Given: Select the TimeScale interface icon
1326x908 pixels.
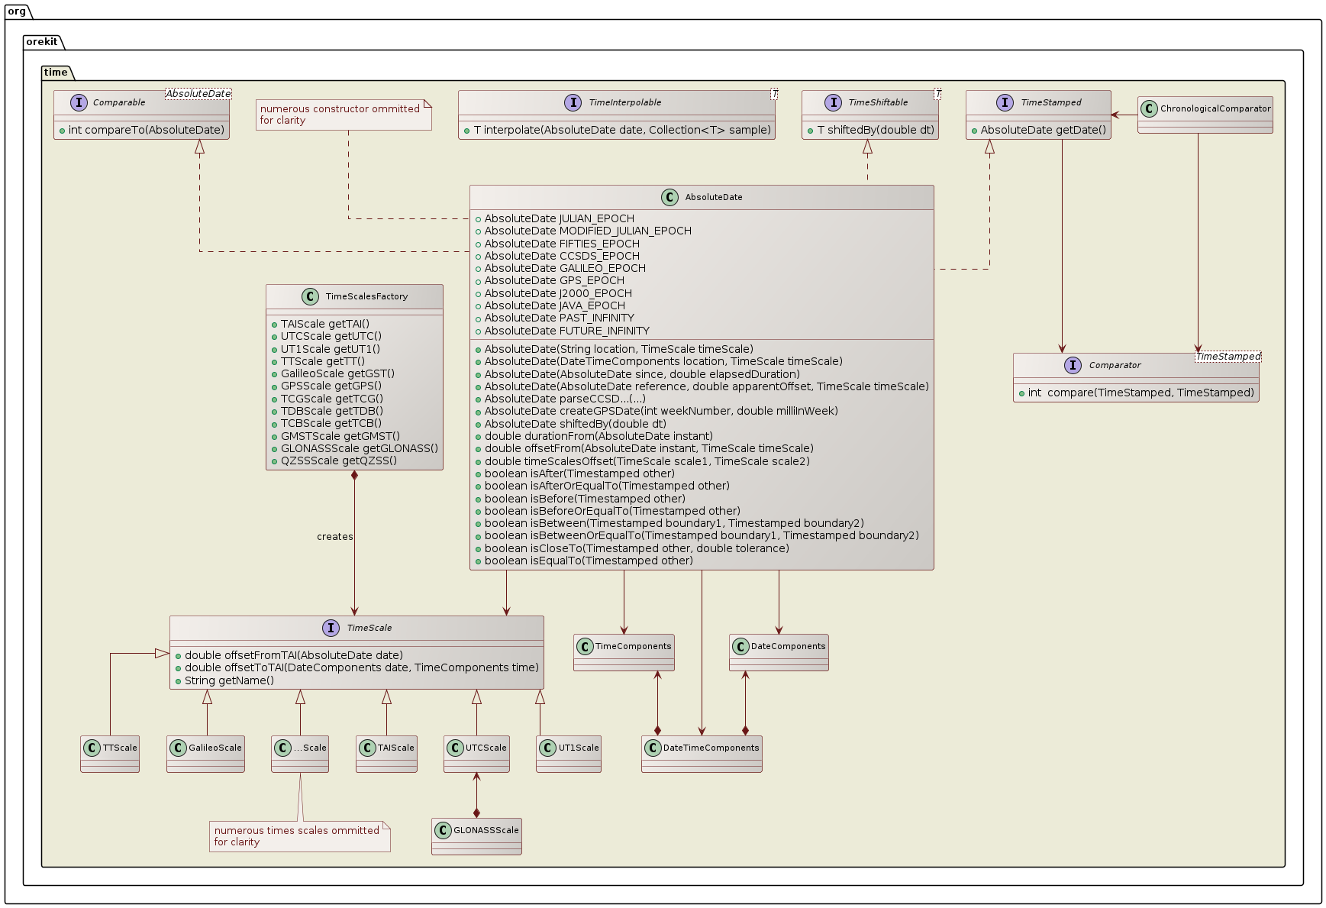Looking at the screenshot, I should 331,628.
